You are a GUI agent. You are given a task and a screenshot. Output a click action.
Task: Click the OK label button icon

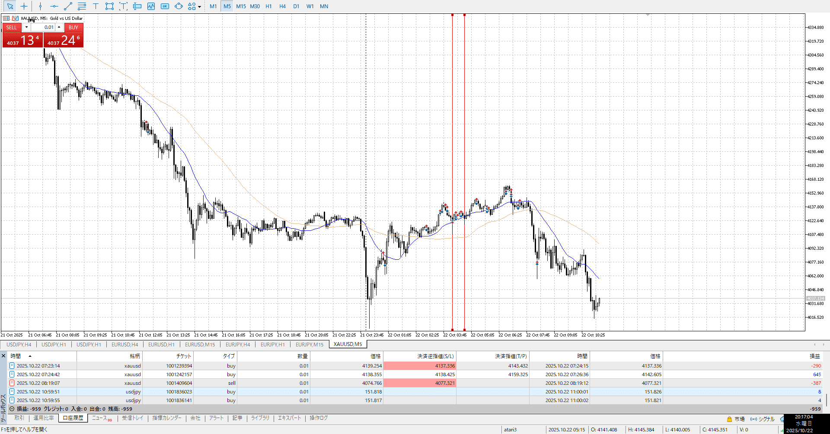coord(165,6)
